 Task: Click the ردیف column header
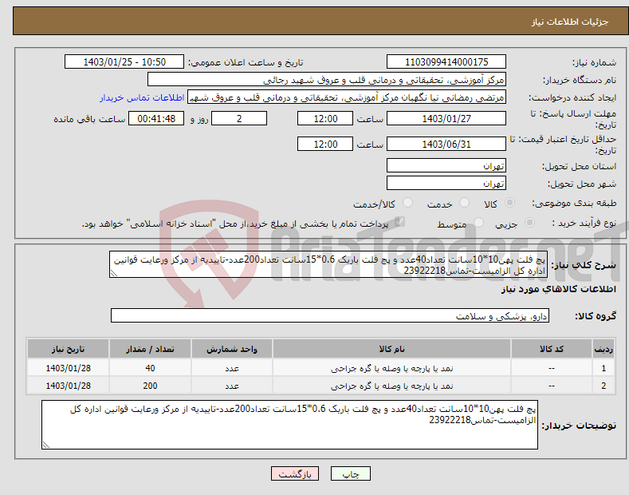click(603, 349)
